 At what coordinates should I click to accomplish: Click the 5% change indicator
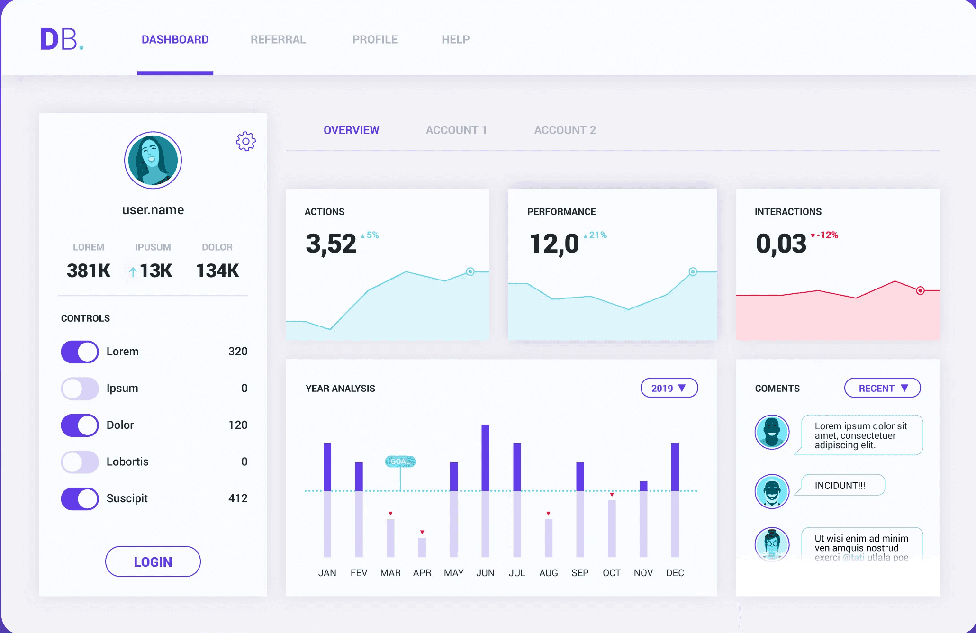(x=370, y=235)
